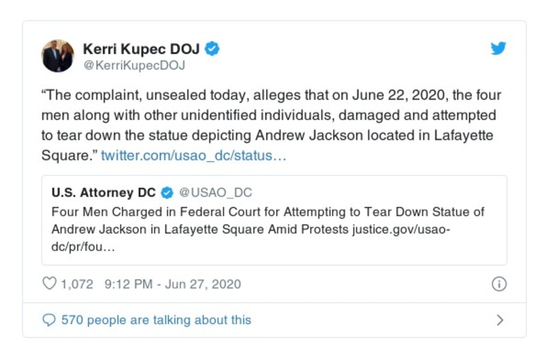
Task: Click the @USAO_DC handle
Action: [x=215, y=193]
